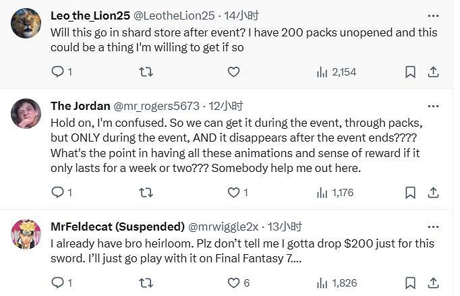The height and width of the screenshot is (296, 460).
Task: Bookmark The Jordan's tweet
Action: tap(410, 193)
